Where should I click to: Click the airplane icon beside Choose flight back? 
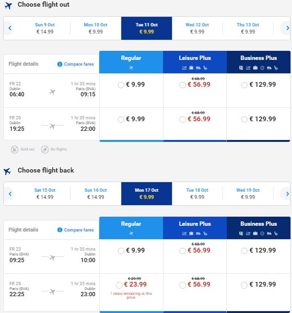pos(7,171)
